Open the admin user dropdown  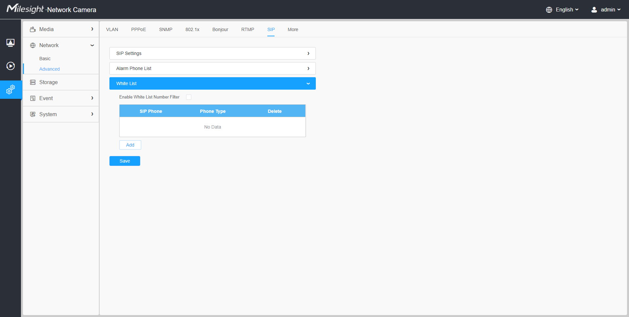606,10
